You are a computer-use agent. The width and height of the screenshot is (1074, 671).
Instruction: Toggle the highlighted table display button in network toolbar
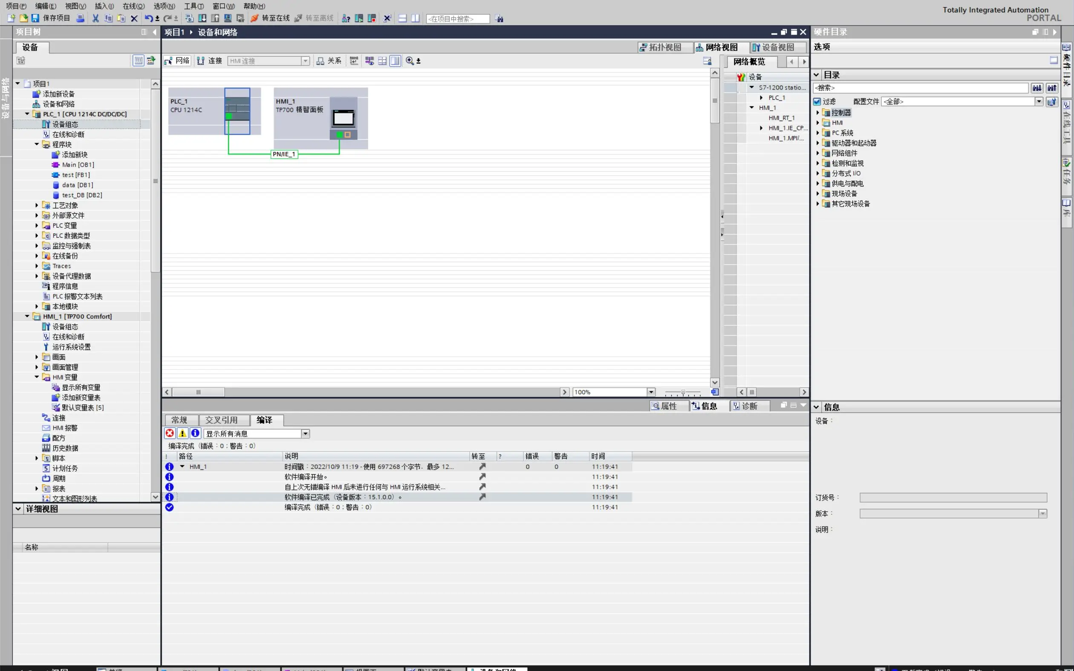[x=395, y=61]
